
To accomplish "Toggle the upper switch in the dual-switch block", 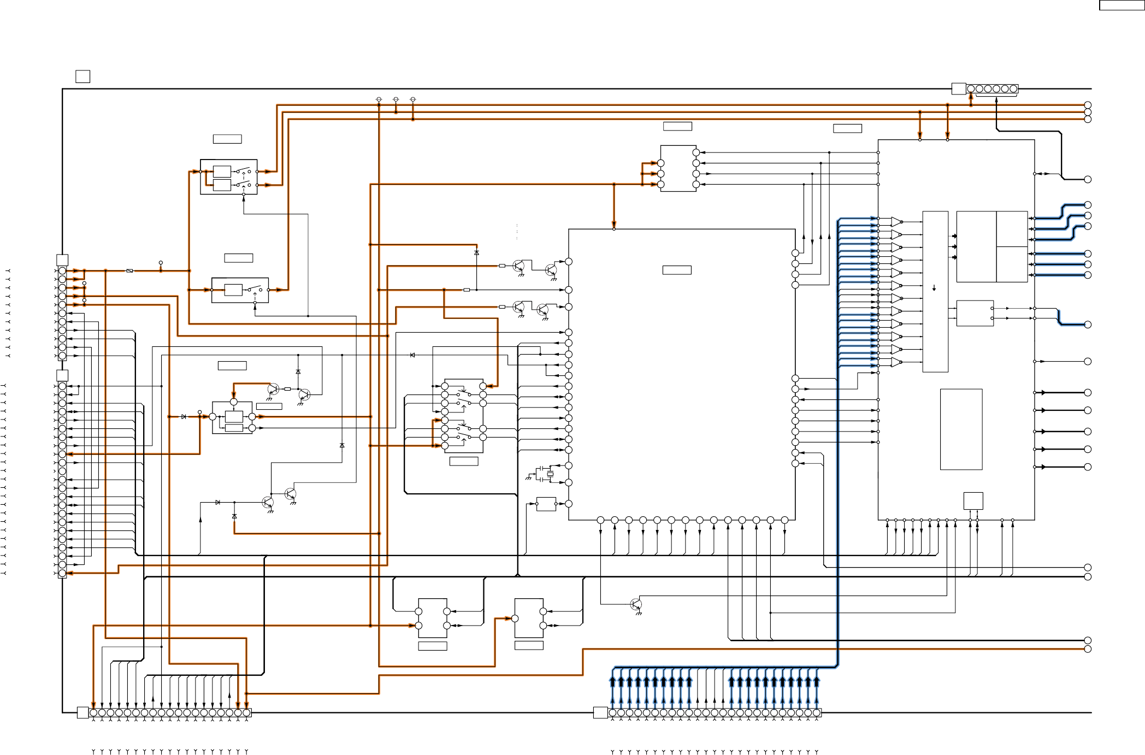I will [x=244, y=170].
